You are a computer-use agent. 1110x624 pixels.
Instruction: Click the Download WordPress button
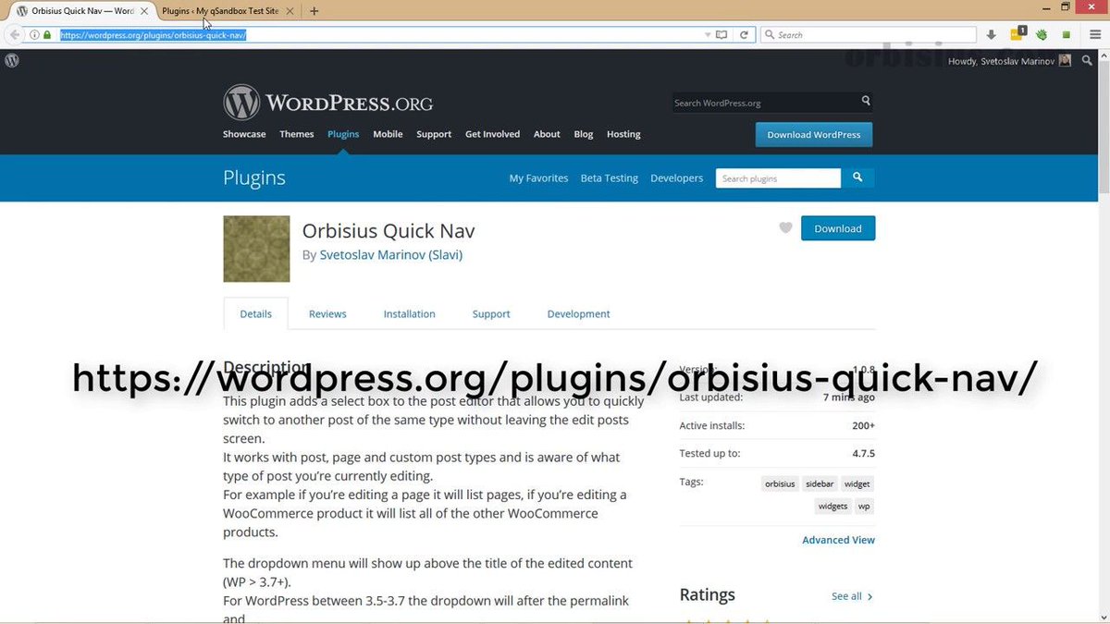pyautogui.click(x=814, y=134)
